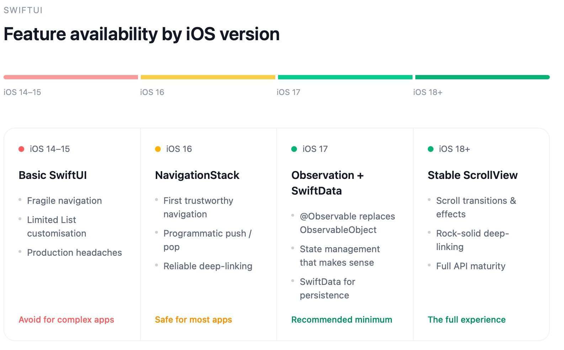Click the "Recommended minimum" text
The height and width of the screenshot is (350, 564).
tap(342, 320)
